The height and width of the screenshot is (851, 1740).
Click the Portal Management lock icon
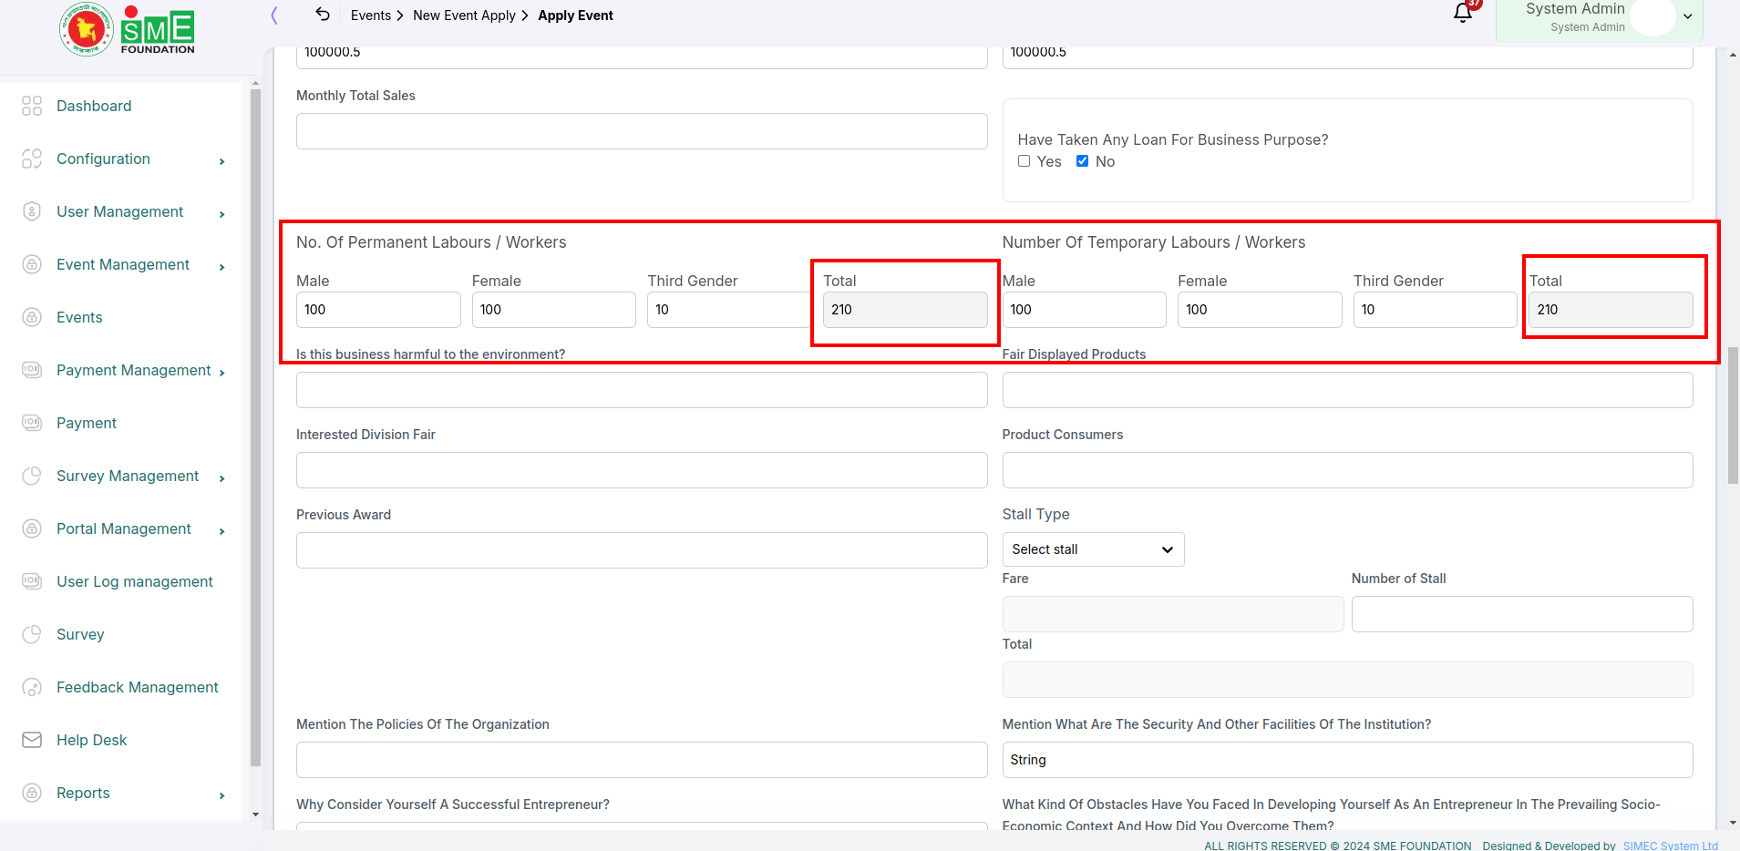click(32, 528)
